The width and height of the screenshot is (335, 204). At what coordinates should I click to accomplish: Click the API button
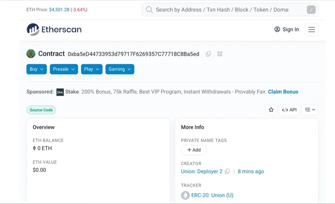coord(289,110)
